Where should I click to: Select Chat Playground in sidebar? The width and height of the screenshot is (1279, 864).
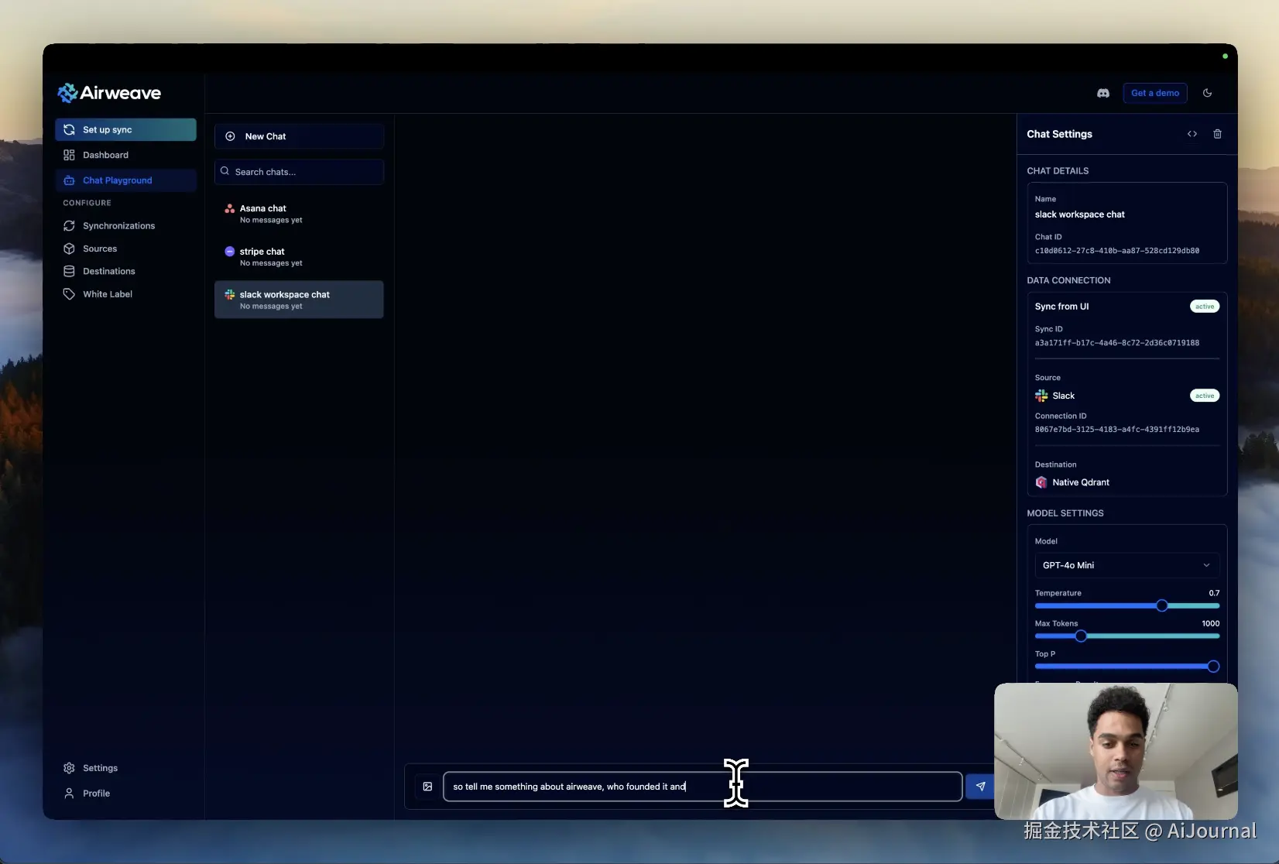[125, 180]
